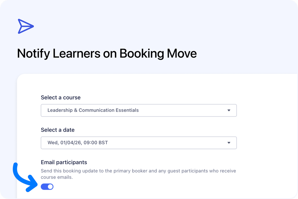Click the Notify Learners on Booking Move heading

tap(107, 53)
